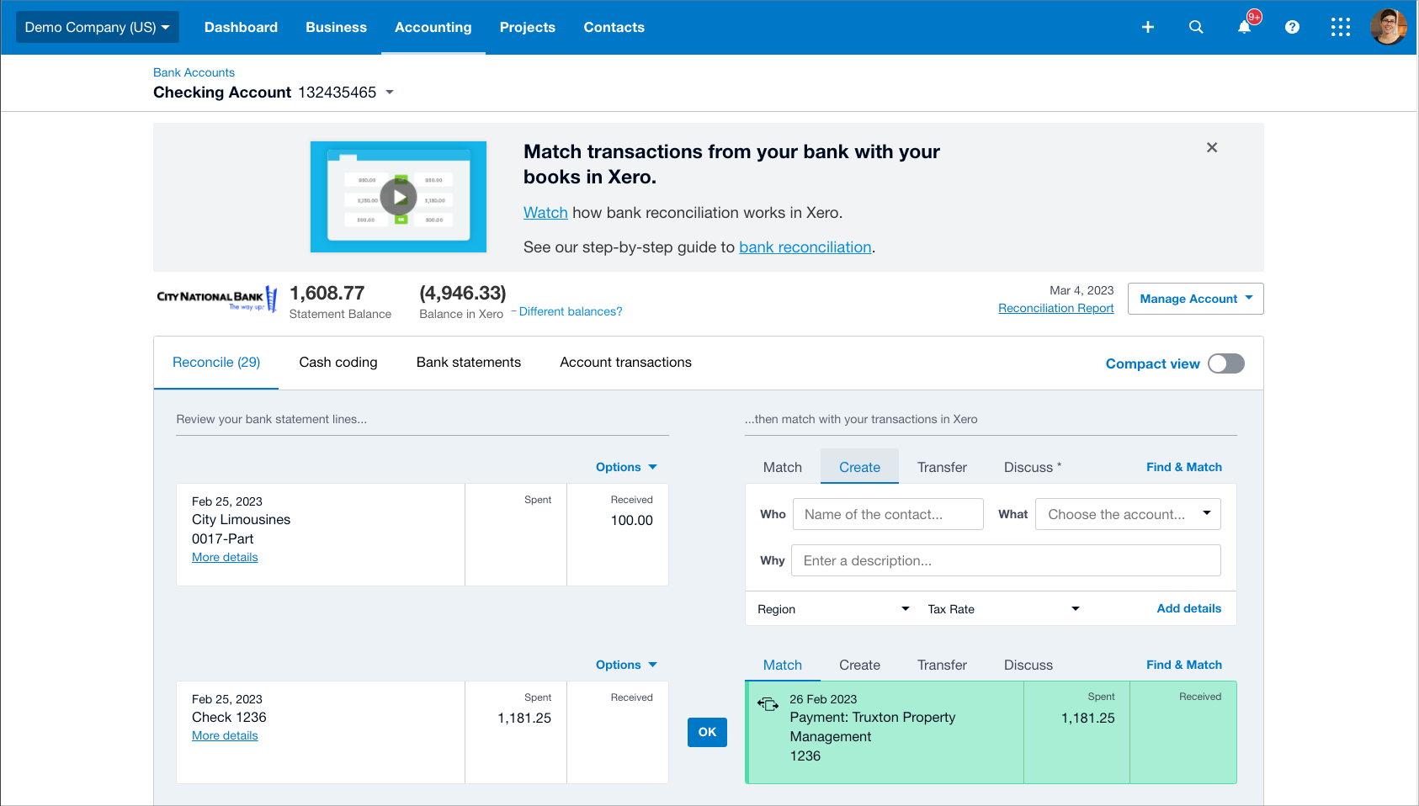Expand the Demo Company (US) selector

tap(97, 26)
